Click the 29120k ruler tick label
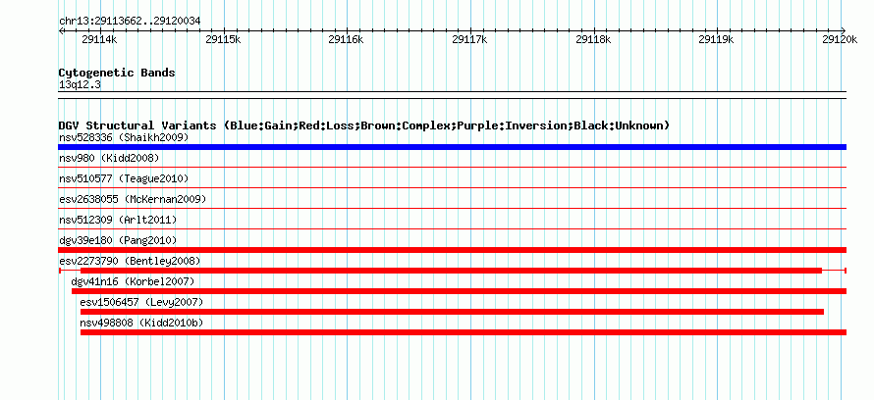The width and height of the screenshot is (874, 400). click(x=840, y=39)
